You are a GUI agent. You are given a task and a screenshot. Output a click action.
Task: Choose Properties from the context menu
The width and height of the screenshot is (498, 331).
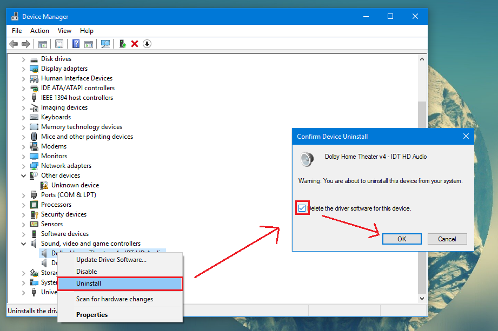(120, 314)
